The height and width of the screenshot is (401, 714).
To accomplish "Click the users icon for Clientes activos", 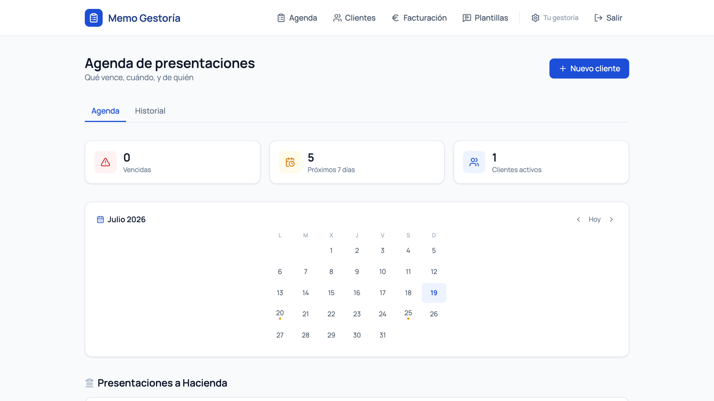I will pos(474,162).
